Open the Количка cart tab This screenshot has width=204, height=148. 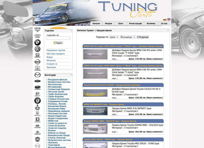(x=151, y=23)
